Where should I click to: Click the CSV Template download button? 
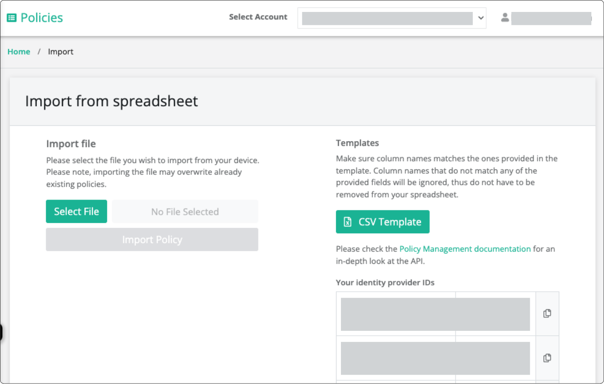382,222
